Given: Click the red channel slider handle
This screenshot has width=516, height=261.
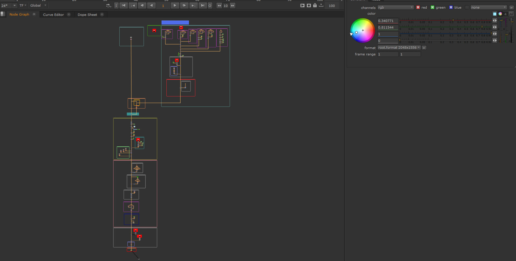Looking at the screenshot, I should pyautogui.click(x=453, y=20).
